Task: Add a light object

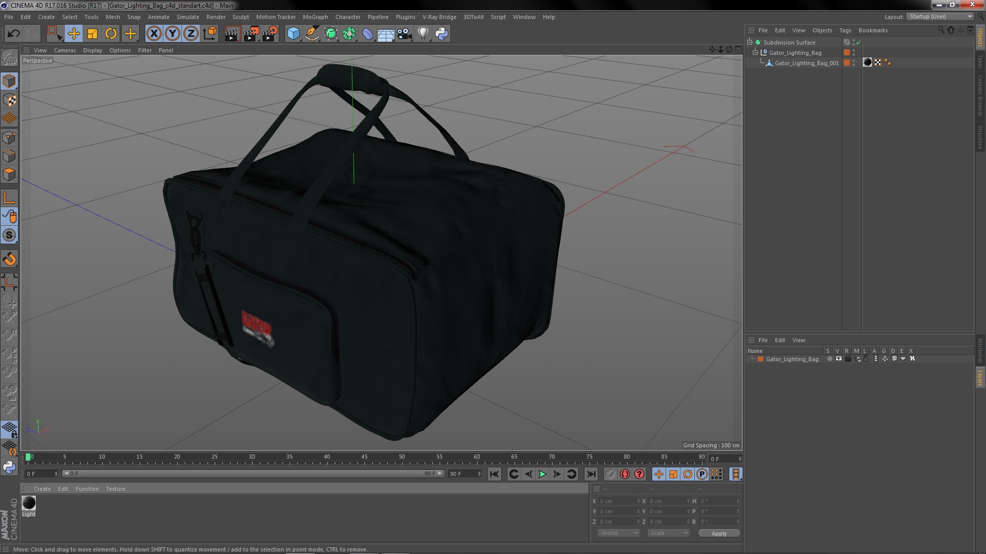Action: 423,34
